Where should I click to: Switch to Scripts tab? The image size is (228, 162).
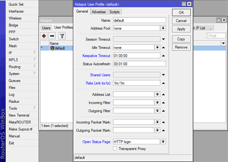tap(114, 12)
